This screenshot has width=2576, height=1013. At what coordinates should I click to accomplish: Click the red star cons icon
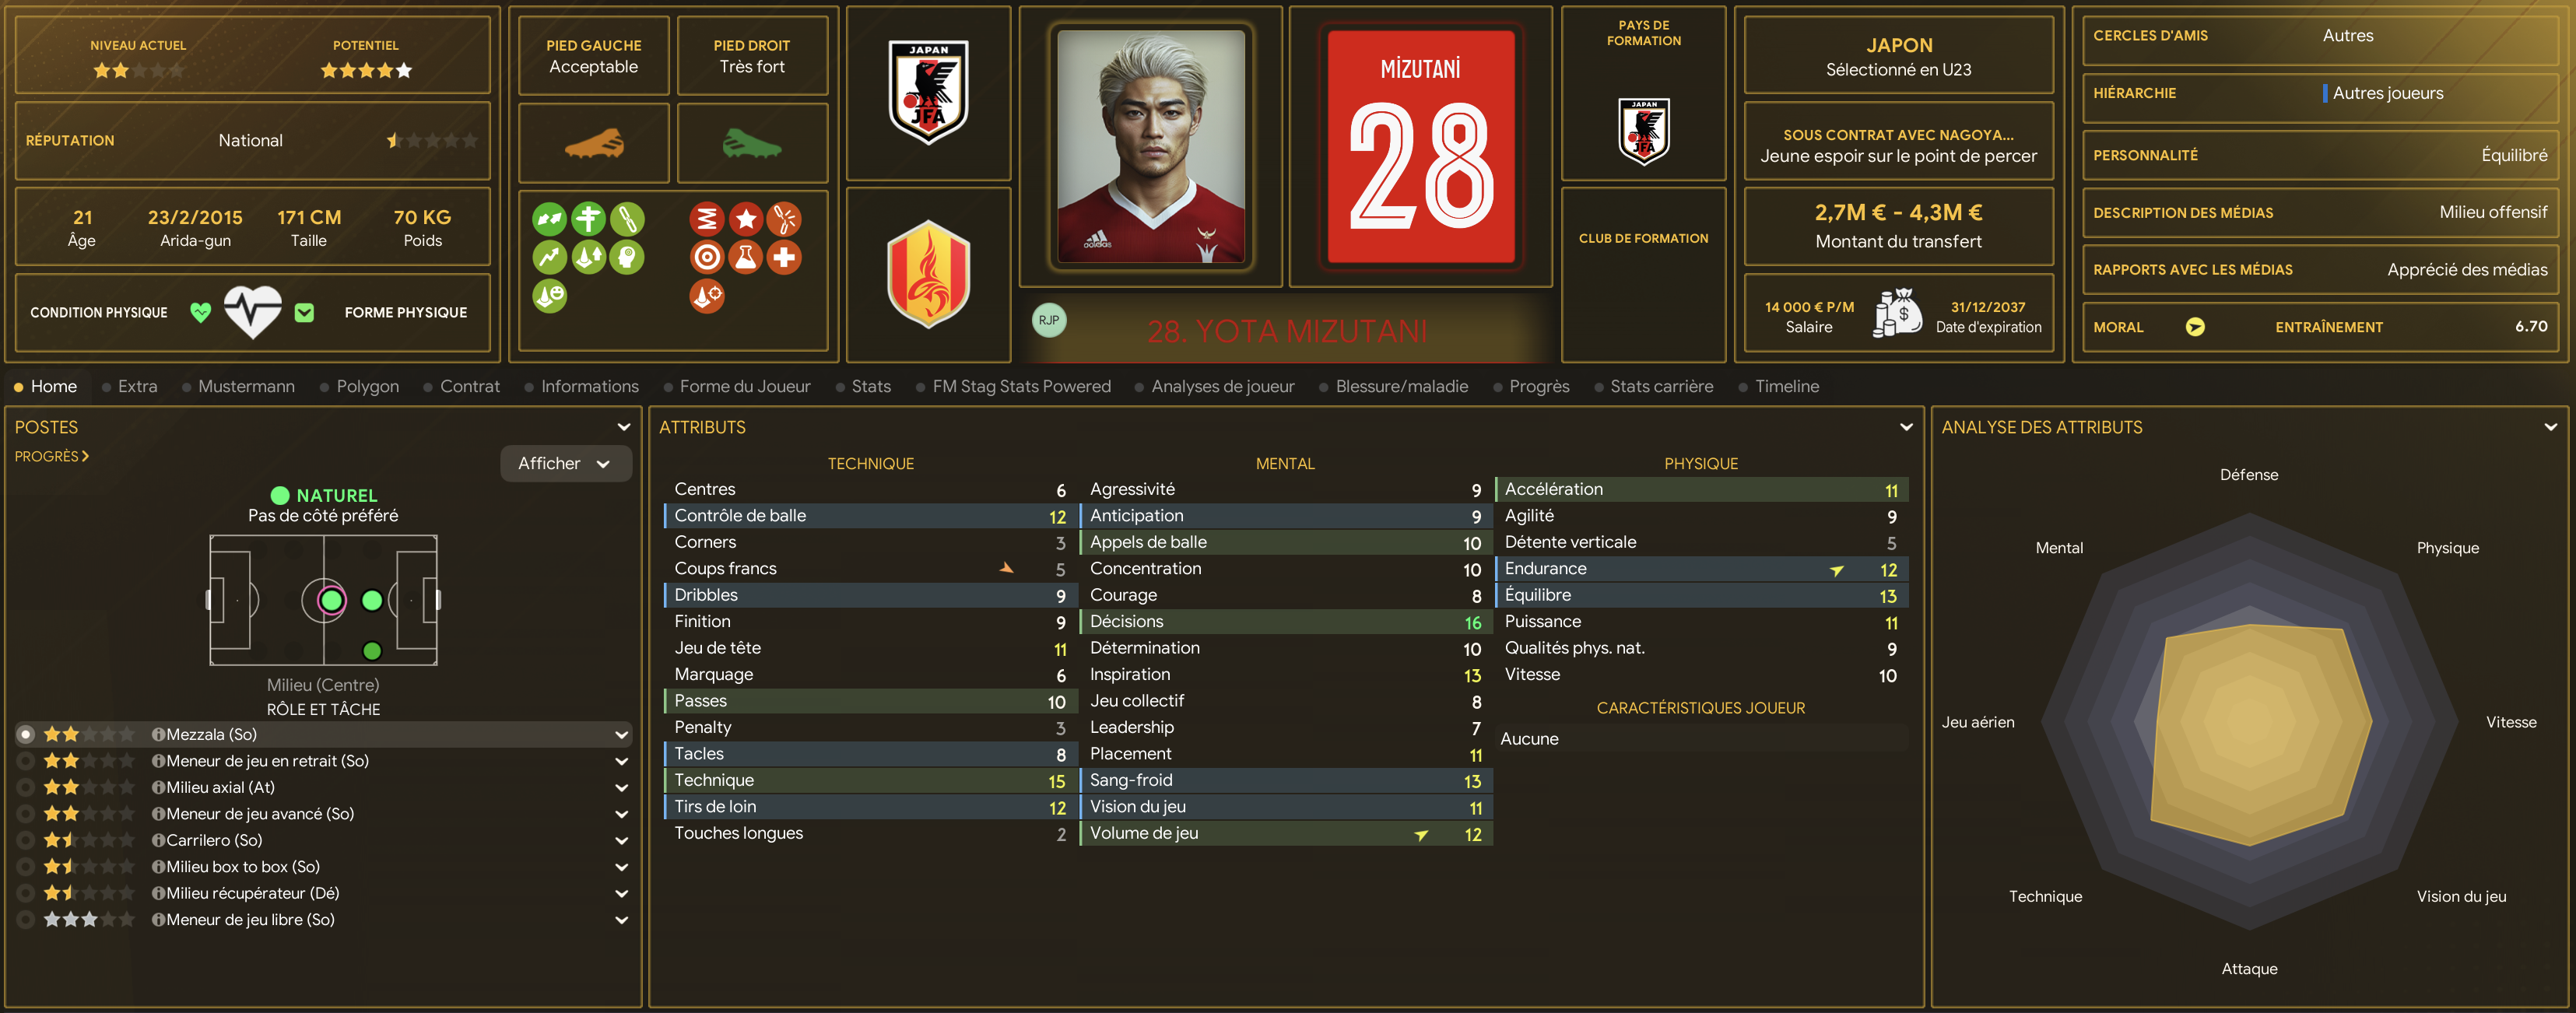point(745,219)
